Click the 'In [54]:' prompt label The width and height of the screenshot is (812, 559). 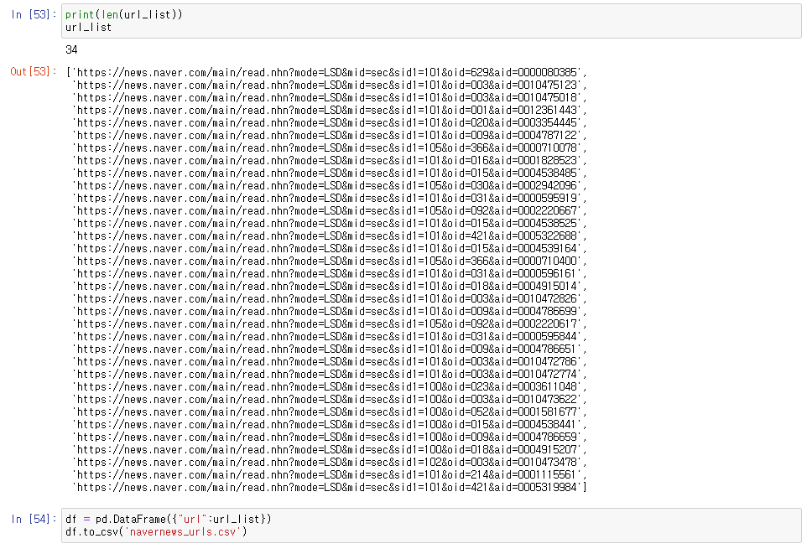click(34, 519)
